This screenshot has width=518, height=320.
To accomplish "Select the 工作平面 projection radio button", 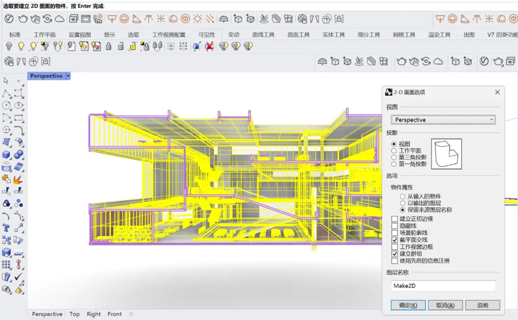I will coord(394,151).
